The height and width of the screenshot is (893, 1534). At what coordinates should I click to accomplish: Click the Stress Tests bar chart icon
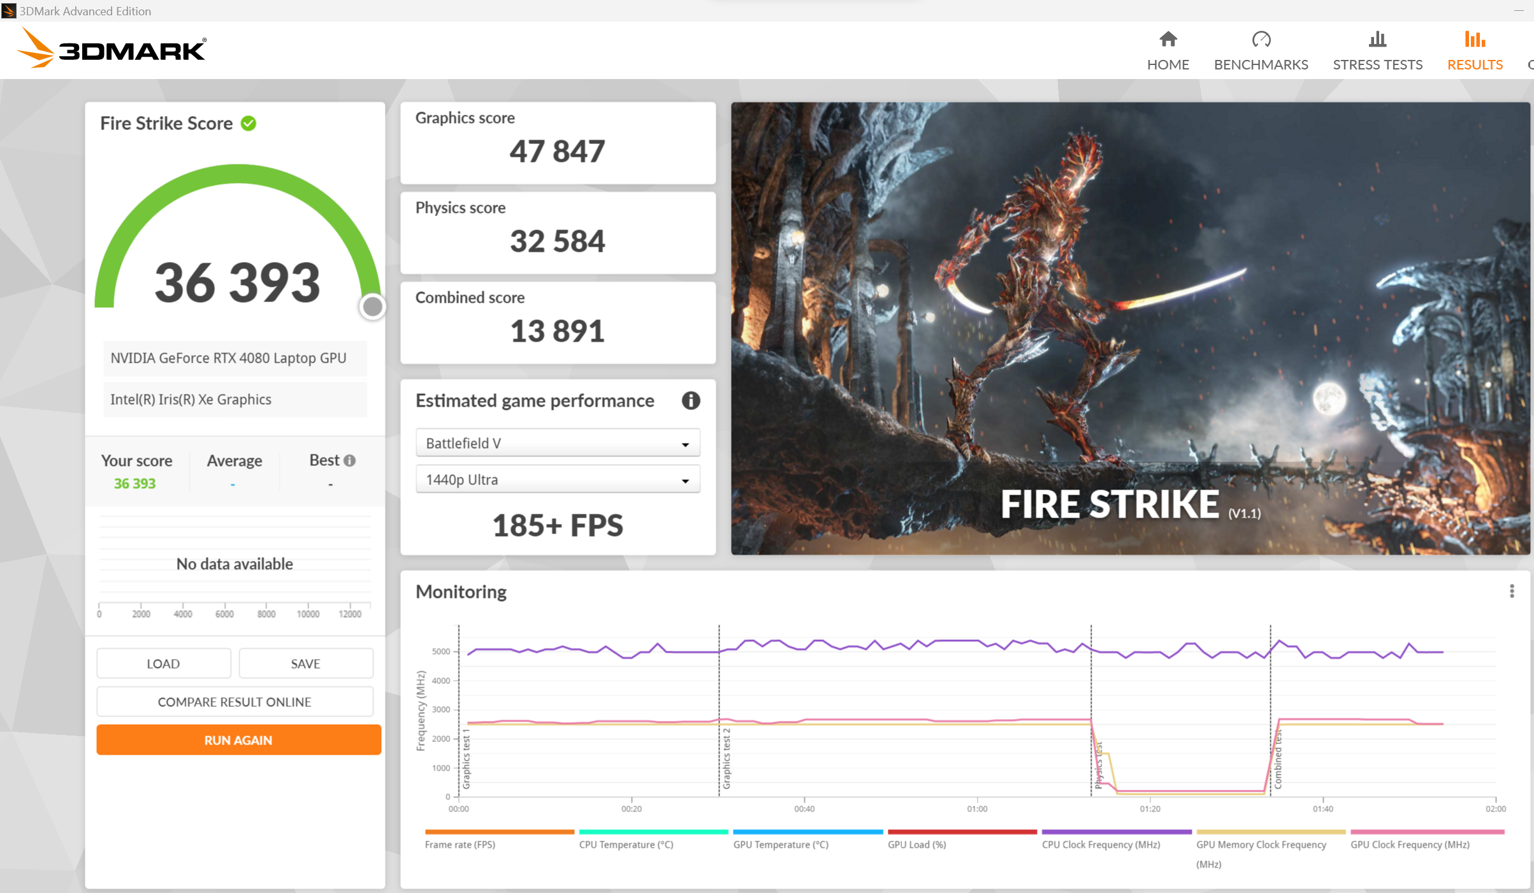pyautogui.click(x=1377, y=40)
